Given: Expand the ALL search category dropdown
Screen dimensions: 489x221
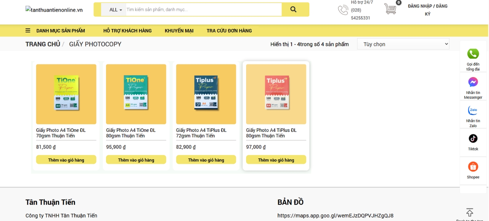Looking at the screenshot, I should 114,10.
